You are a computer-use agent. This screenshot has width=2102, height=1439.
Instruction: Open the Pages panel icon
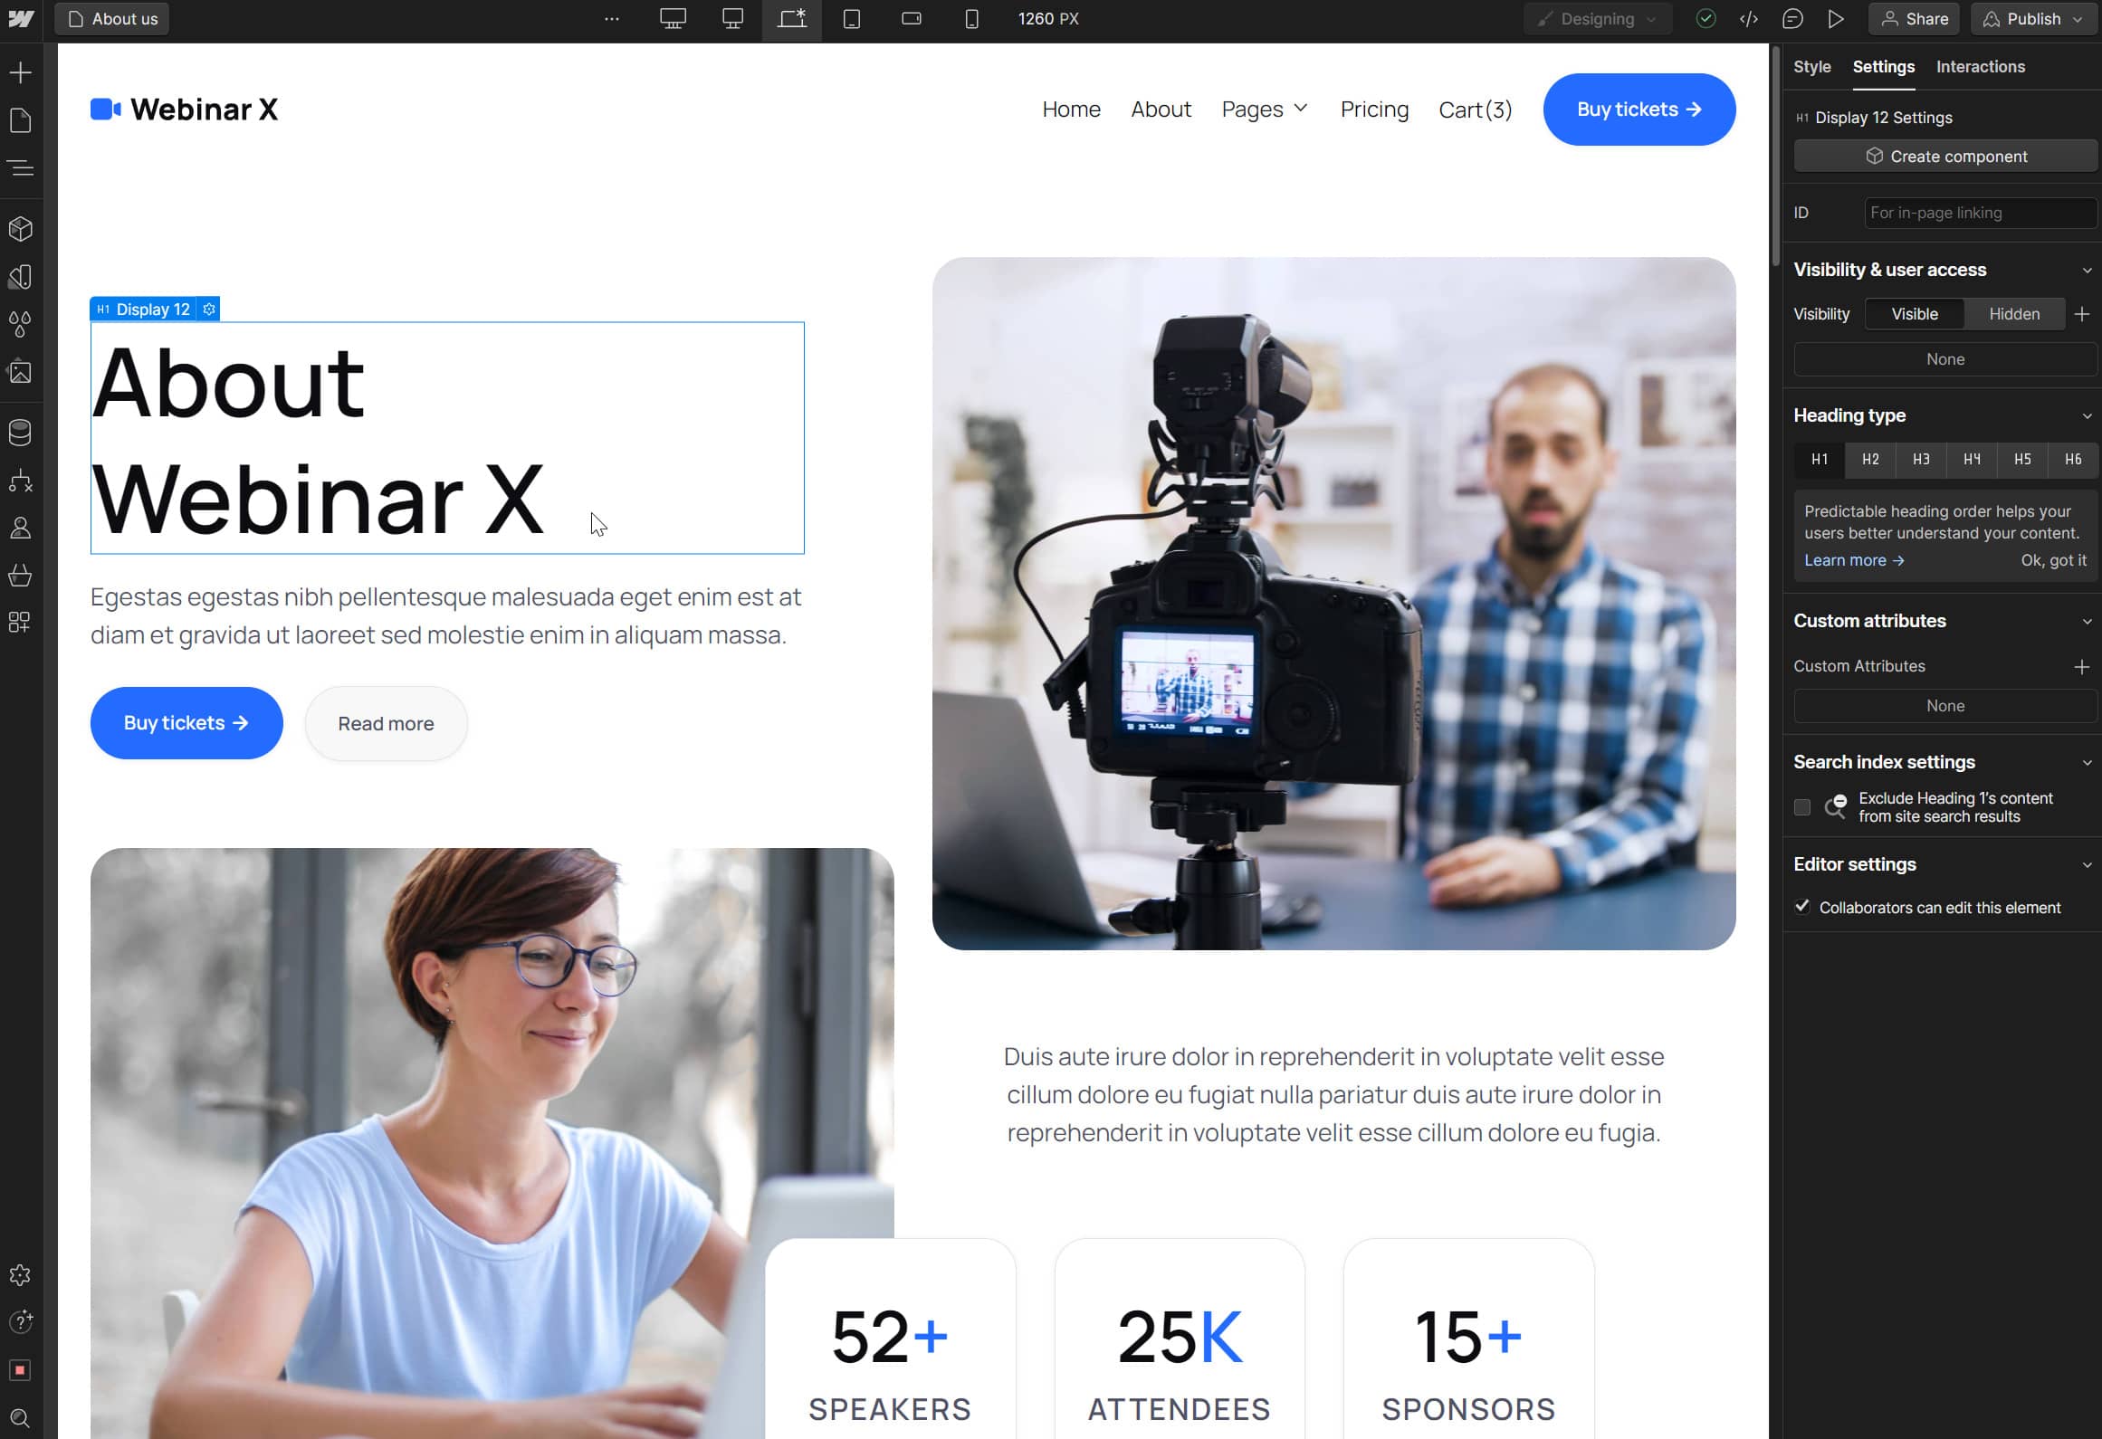coord(20,120)
